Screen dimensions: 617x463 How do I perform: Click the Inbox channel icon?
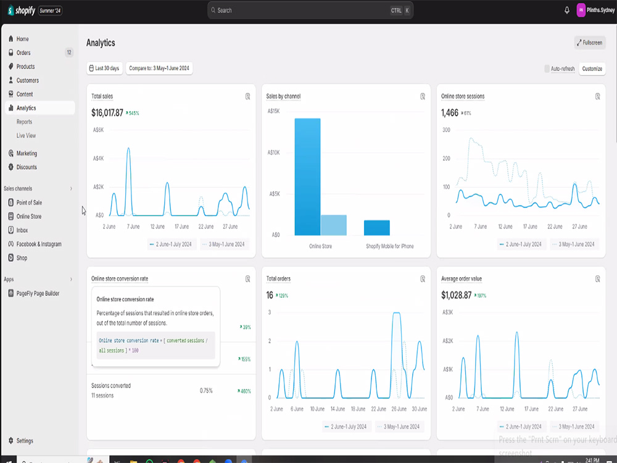(x=10, y=230)
